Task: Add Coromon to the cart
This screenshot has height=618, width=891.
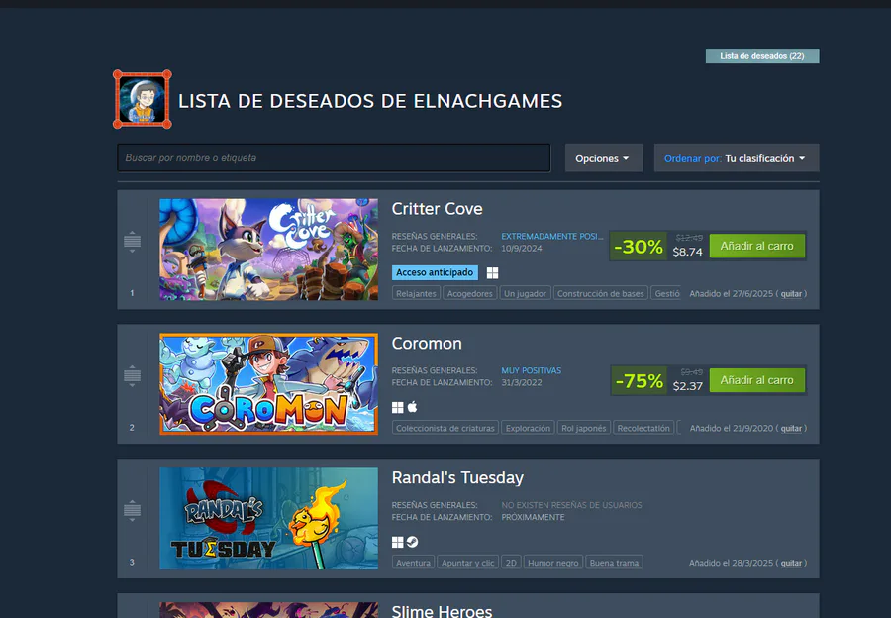Action: point(757,380)
